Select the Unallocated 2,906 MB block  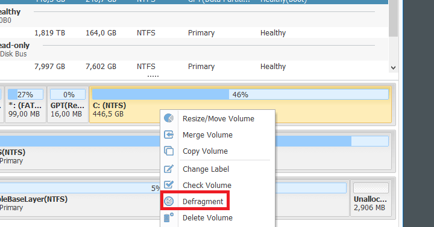tap(371, 198)
